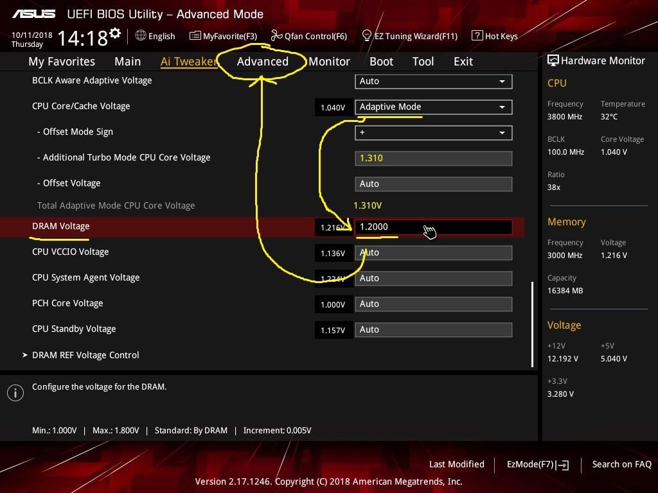Viewport: 658px width, 493px height.
Task: Click the 14:18 clock display
Action: tap(83, 39)
